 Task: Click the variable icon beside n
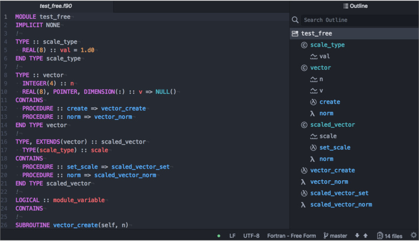tap(313, 79)
